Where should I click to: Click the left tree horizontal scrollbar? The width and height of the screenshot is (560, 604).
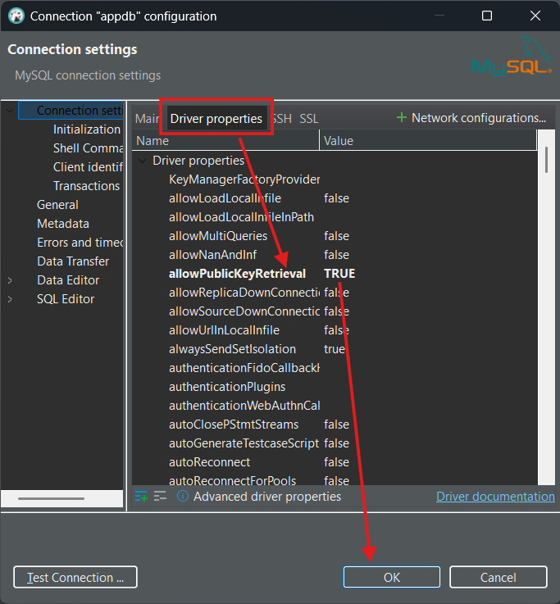51,498
